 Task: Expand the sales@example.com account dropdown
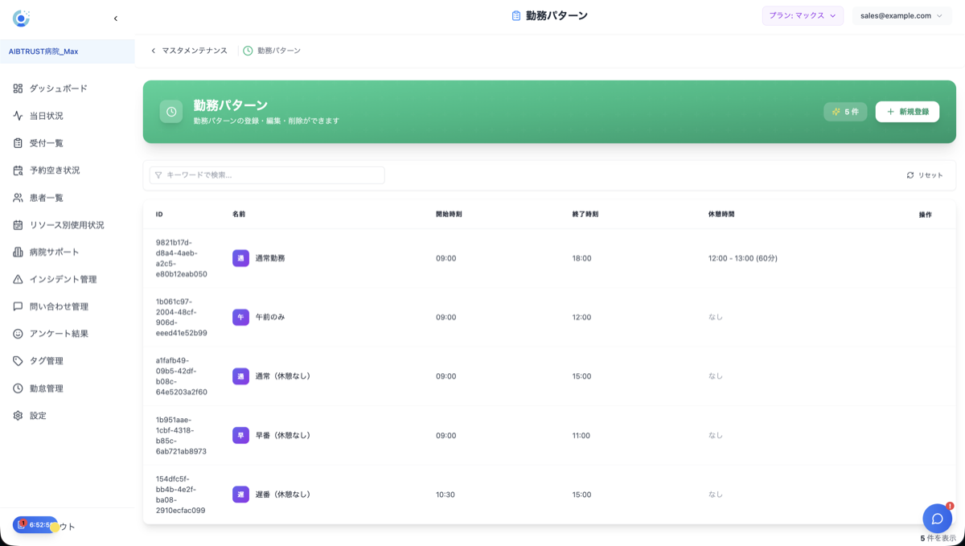(901, 15)
